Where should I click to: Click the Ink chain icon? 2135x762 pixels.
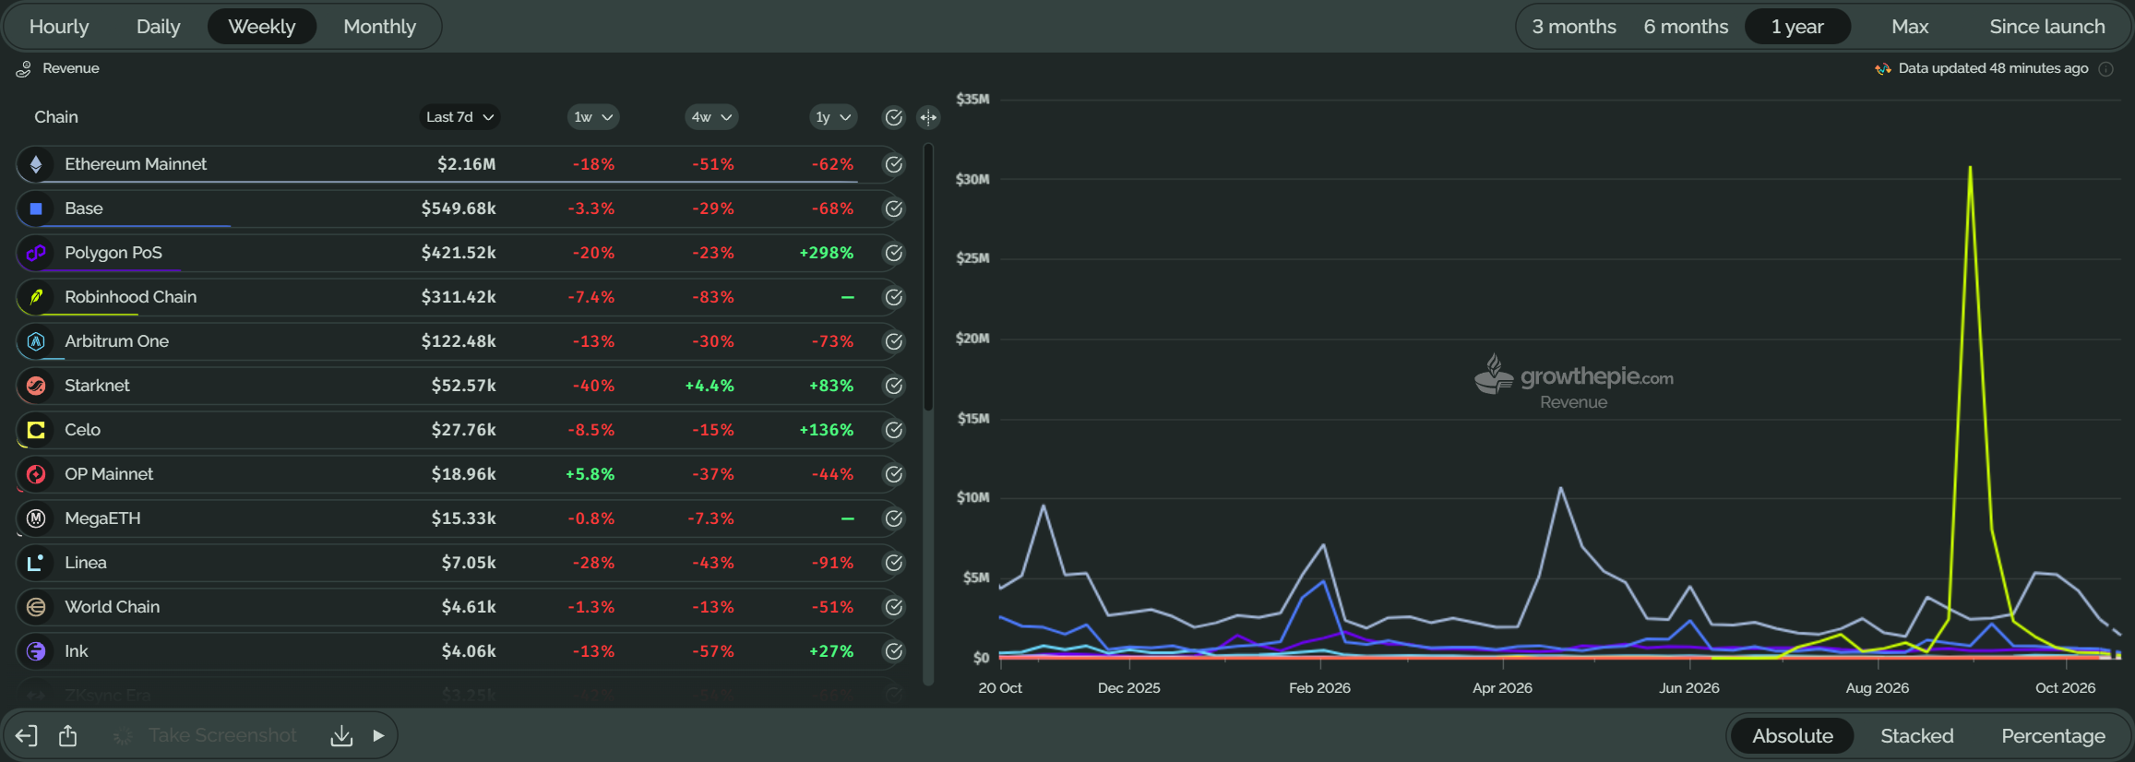(36, 651)
